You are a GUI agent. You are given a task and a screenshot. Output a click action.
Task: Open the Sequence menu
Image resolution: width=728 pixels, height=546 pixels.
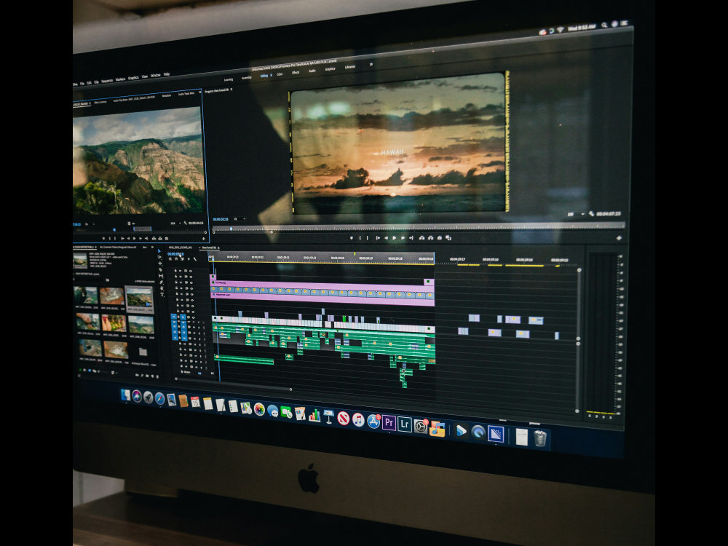pyautogui.click(x=107, y=81)
